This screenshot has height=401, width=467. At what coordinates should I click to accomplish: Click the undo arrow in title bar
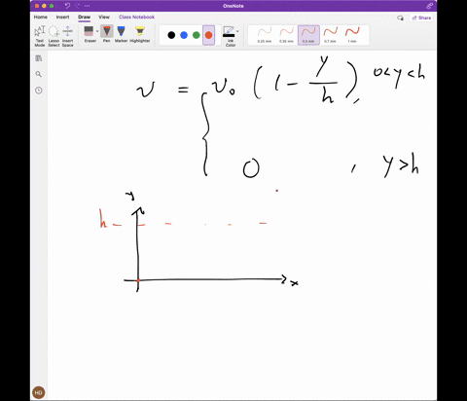[x=67, y=6]
